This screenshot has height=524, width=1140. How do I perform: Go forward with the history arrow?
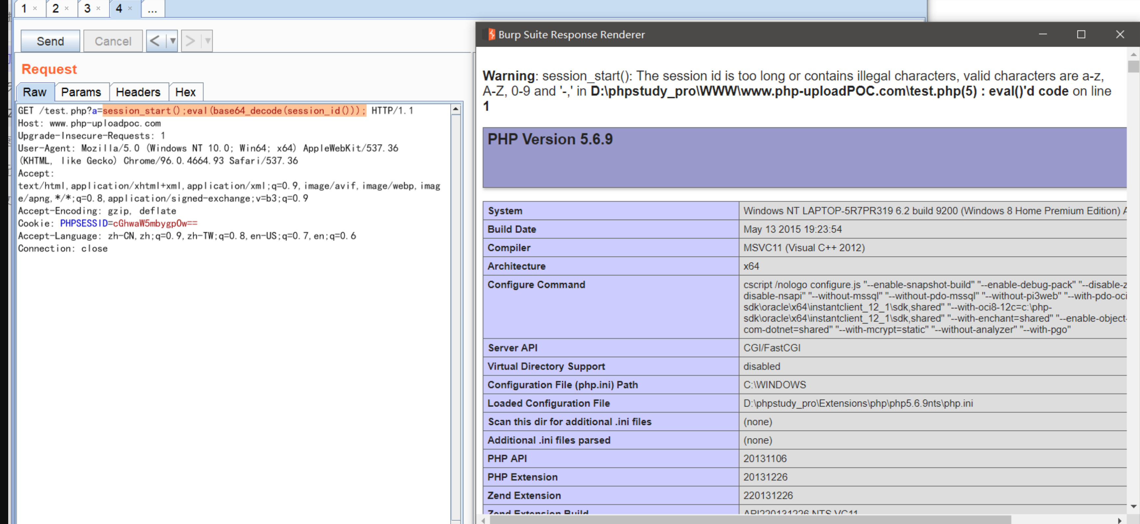pyautogui.click(x=190, y=41)
